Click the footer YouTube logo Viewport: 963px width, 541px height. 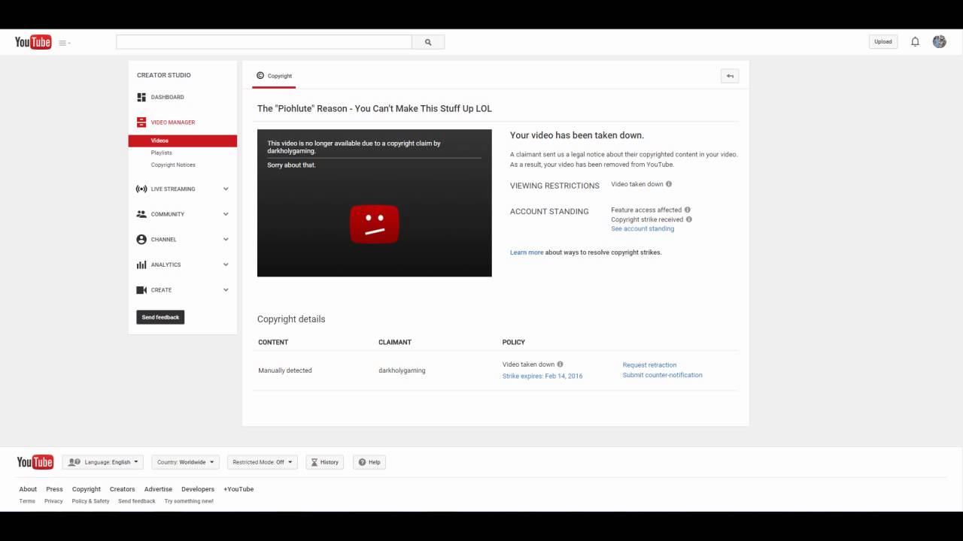point(35,461)
